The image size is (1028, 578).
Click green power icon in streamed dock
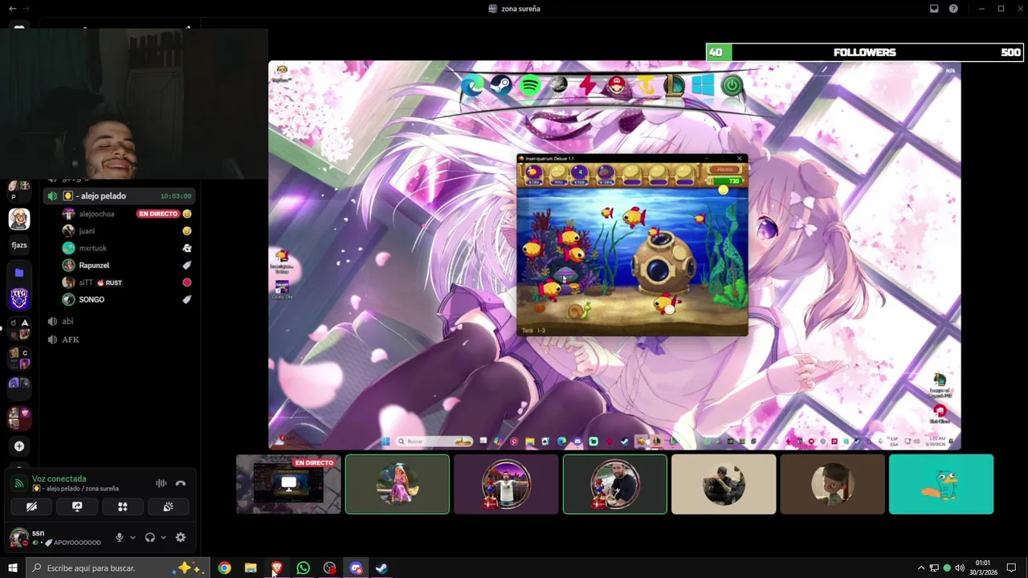732,85
